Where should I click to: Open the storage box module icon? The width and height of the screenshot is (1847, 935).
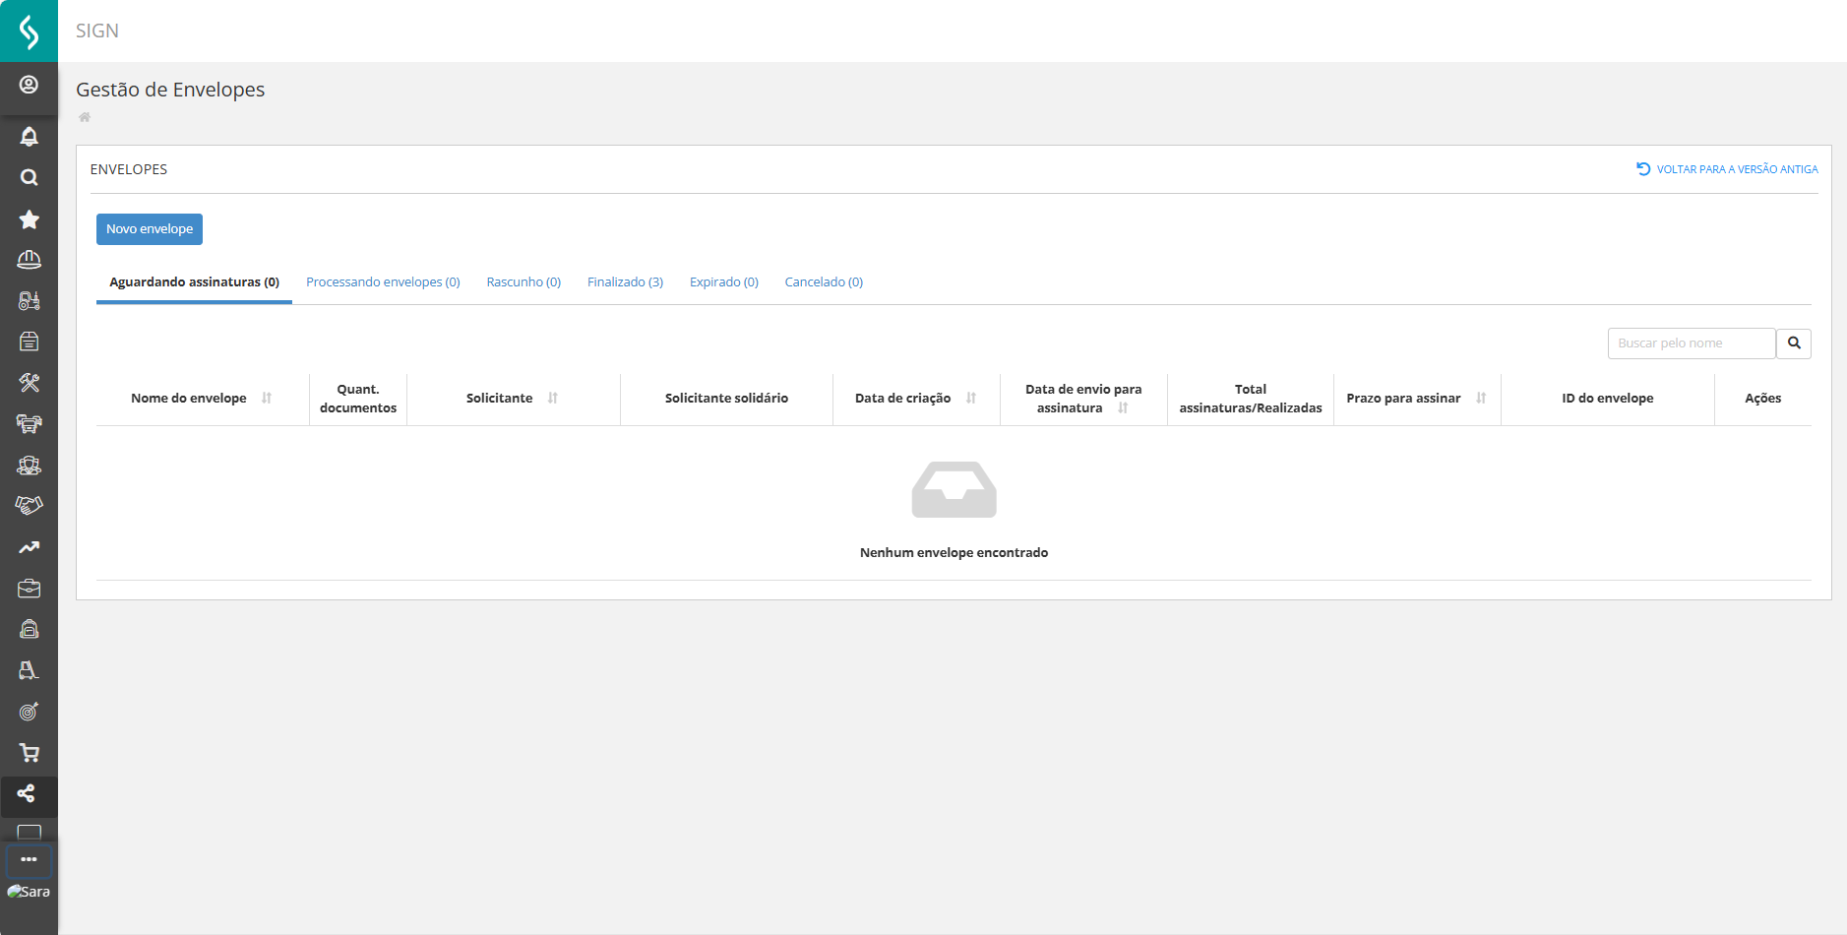tap(29, 342)
